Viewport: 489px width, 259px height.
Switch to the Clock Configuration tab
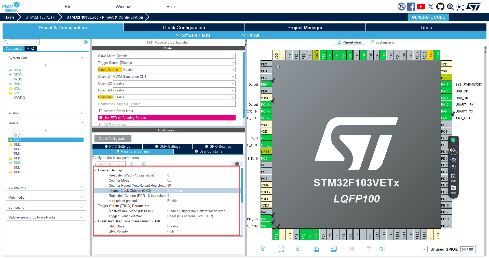[184, 28]
